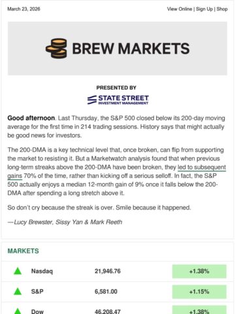Select the S&P +1.15% change badge
Image resolution: width=235 pixels, height=314 pixels.
tap(199, 292)
